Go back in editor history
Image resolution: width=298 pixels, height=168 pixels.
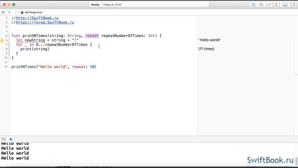(9, 13)
